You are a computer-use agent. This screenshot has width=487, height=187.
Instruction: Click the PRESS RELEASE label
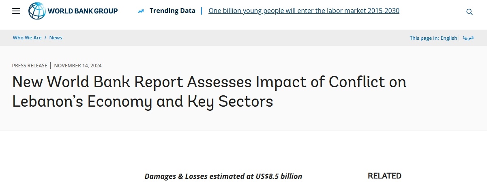tap(30, 65)
